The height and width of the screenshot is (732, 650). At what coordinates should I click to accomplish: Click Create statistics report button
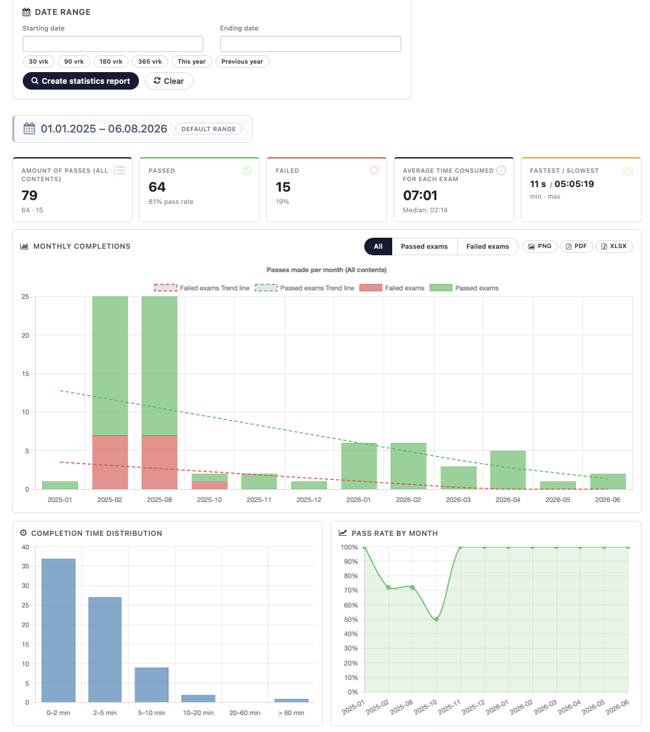[81, 81]
